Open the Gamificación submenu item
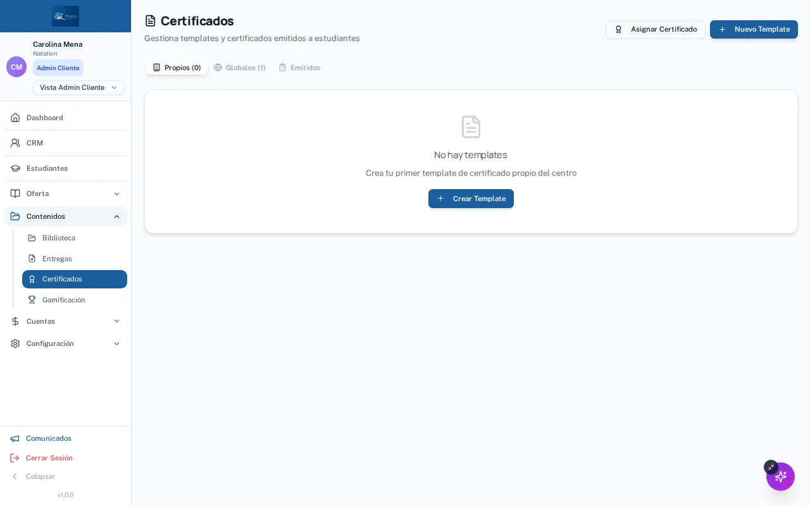 coord(75,300)
